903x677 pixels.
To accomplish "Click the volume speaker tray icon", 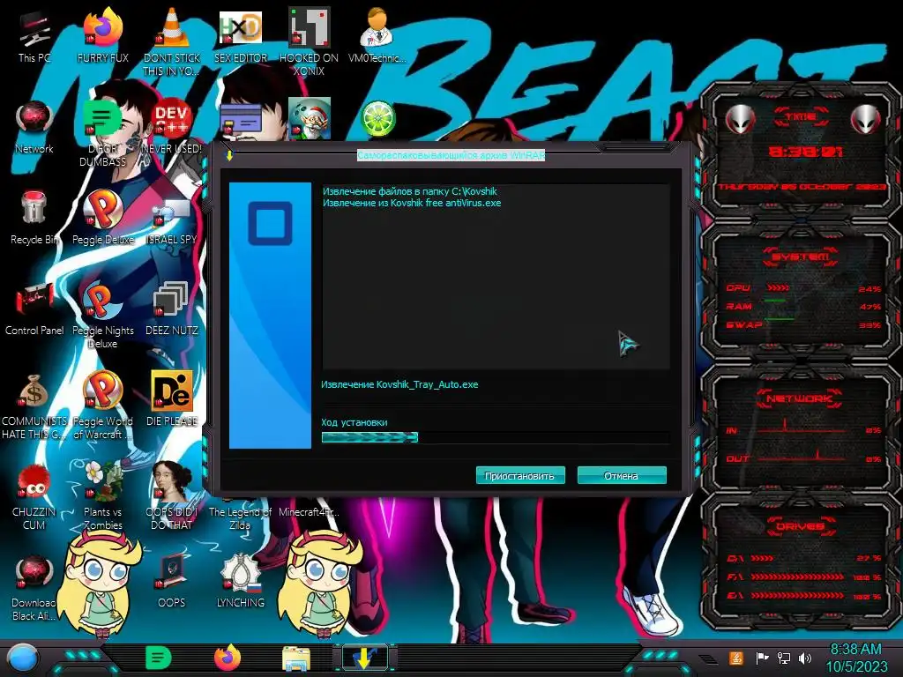I will pos(805,658).
